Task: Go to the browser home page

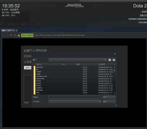Action: pyautogui.click(x=15, y=35)
